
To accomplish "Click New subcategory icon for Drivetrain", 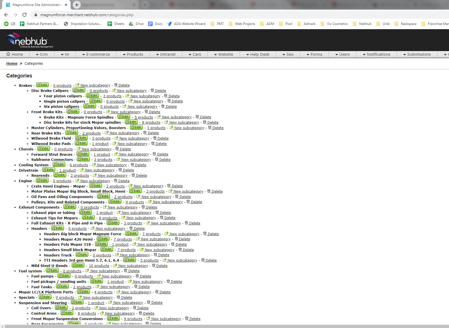I will pos(82,170).
